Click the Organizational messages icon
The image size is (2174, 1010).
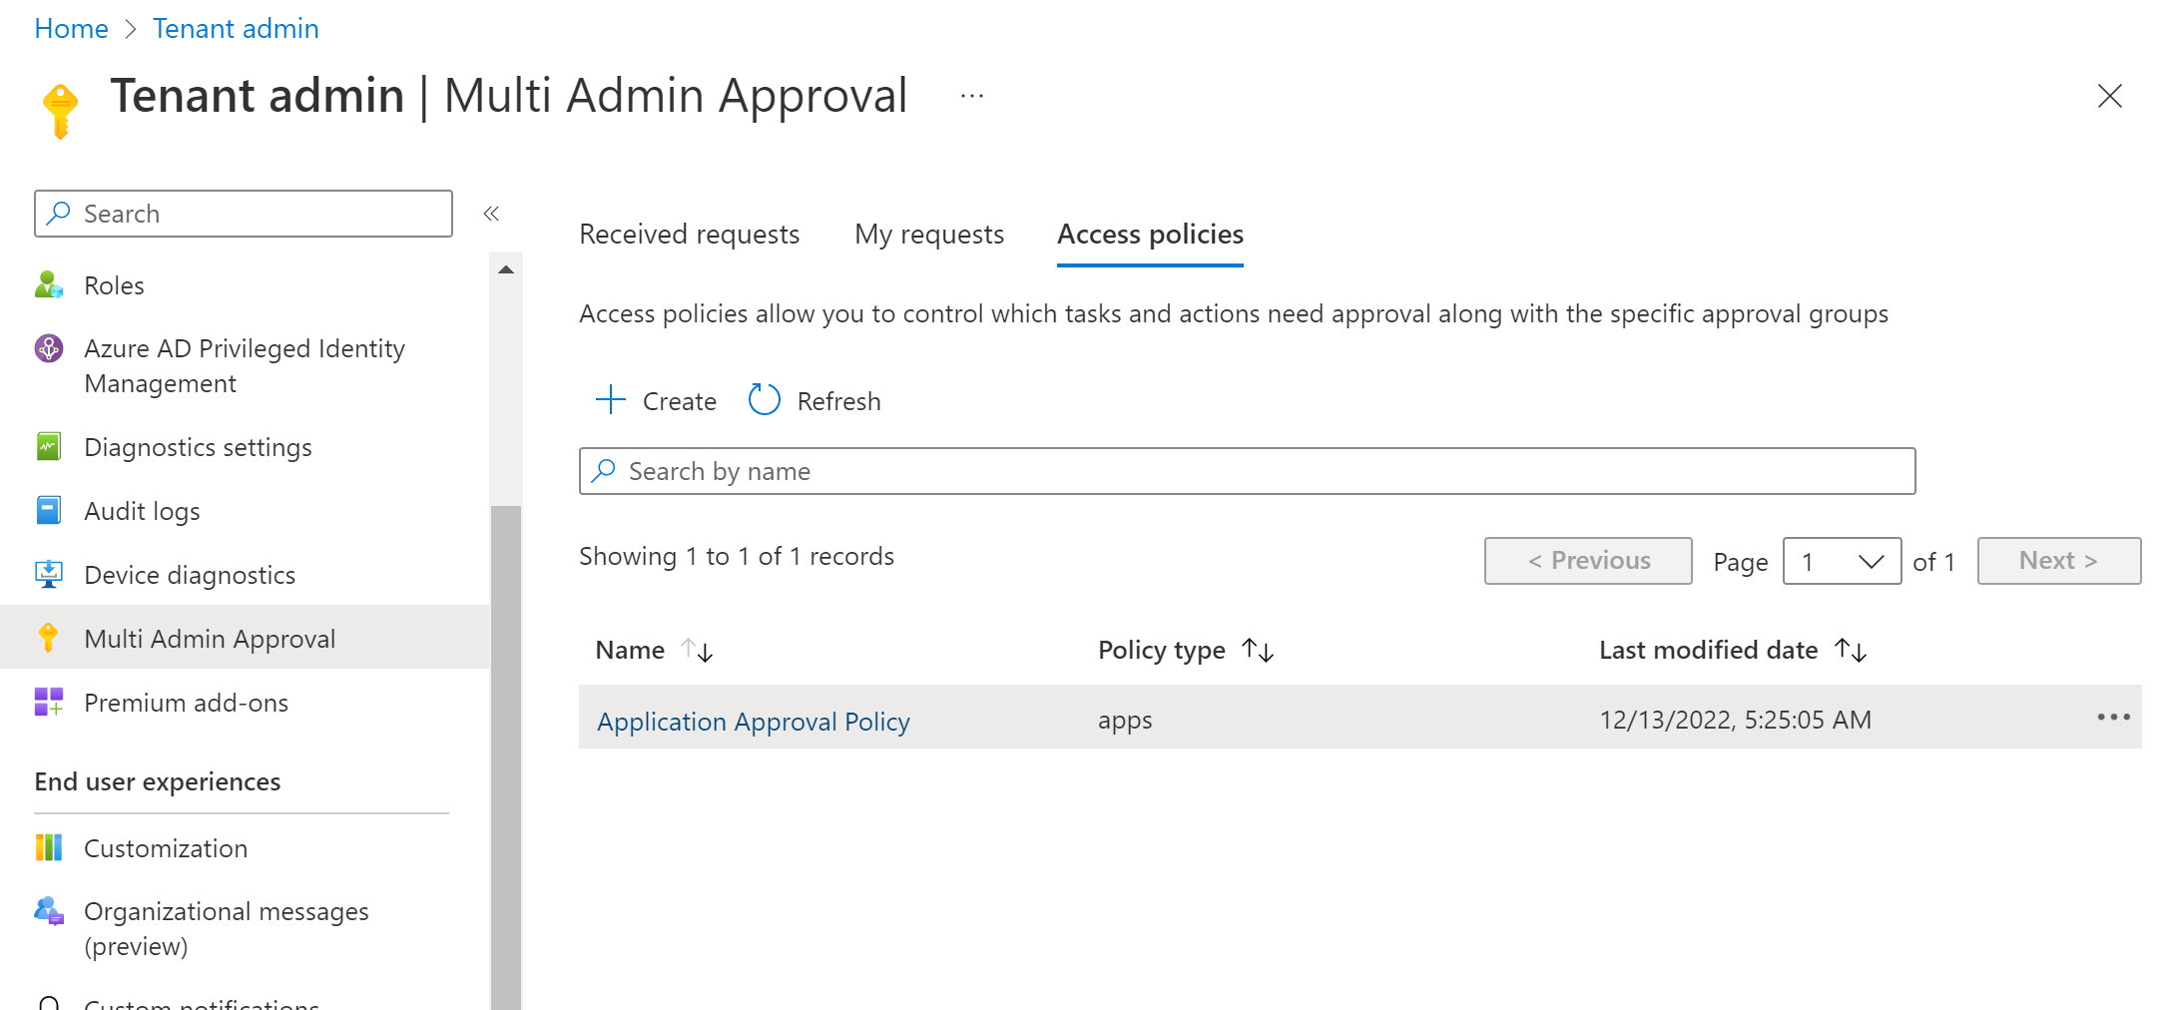coord(49,911)
